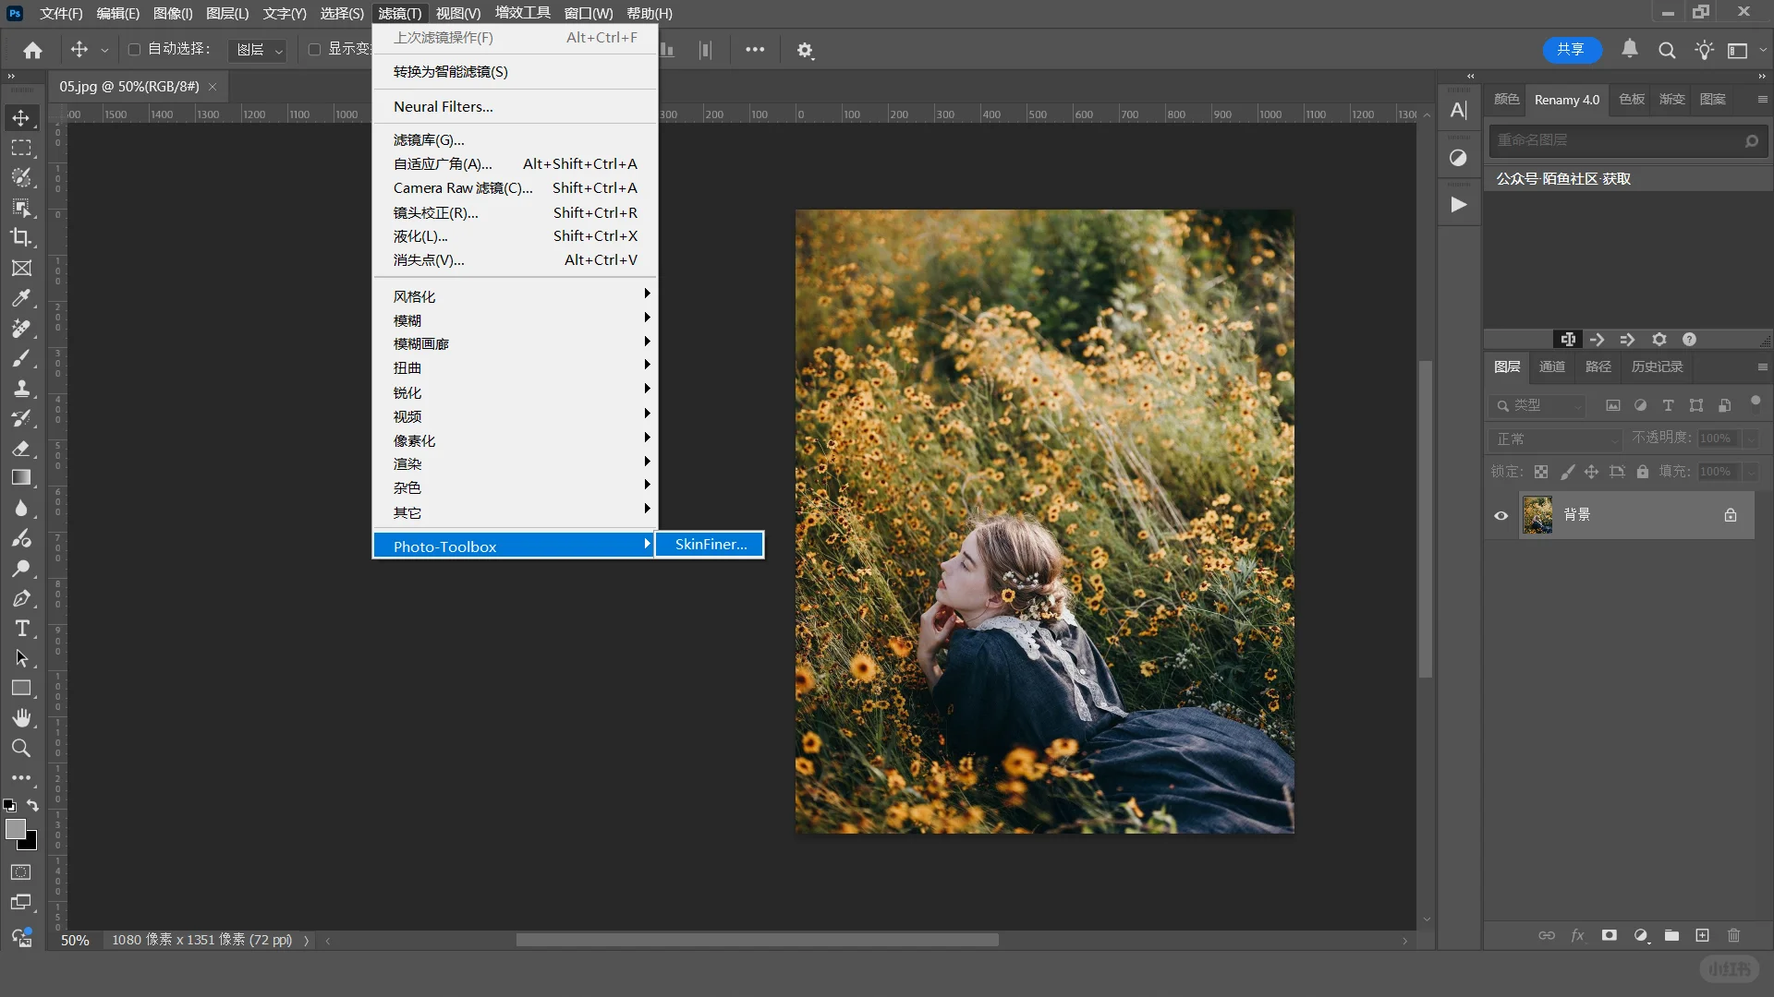The image size is (1774, 997).
Task: Open the 正常 blend mode dropdown
Action: (1556, 438)
